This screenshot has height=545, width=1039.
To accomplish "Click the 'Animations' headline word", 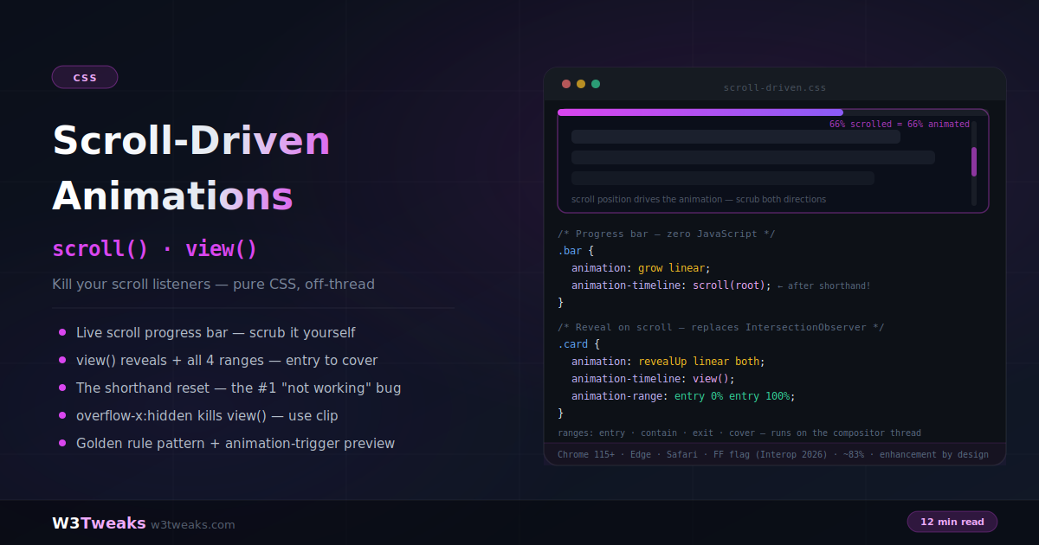I will click(x=173, y=196).
